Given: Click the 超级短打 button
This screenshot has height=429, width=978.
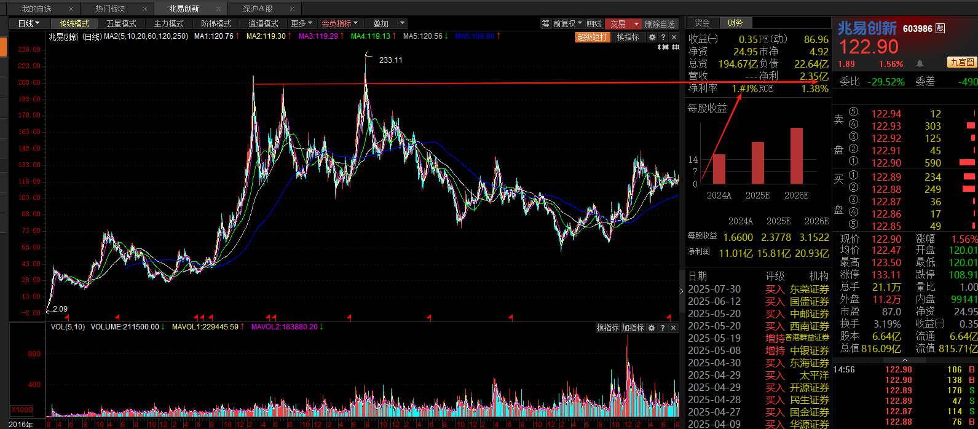Looking at the screenshot, I should point(593,37).
